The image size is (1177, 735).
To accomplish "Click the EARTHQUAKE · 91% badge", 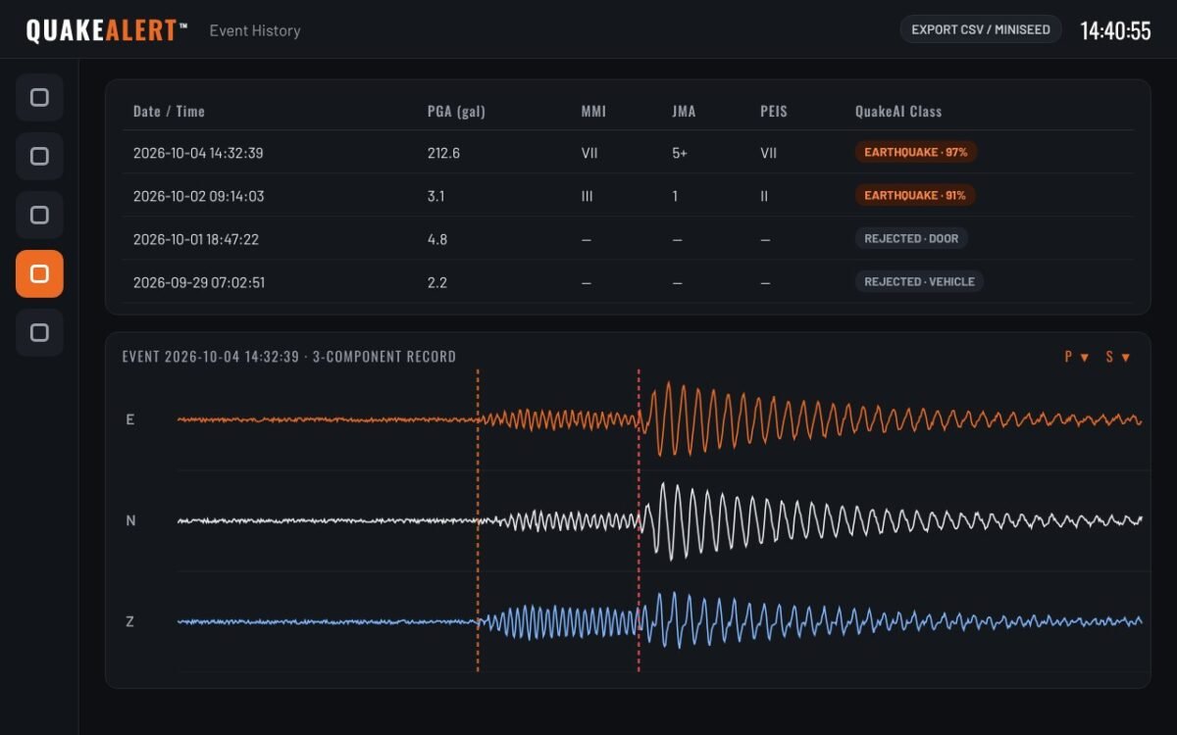I will (x=914, y=196).
